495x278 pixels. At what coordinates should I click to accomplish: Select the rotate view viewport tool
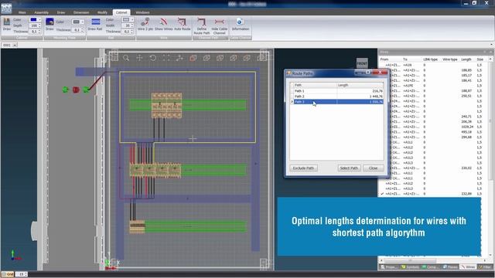pyautogui.click(x=153, y=58)
